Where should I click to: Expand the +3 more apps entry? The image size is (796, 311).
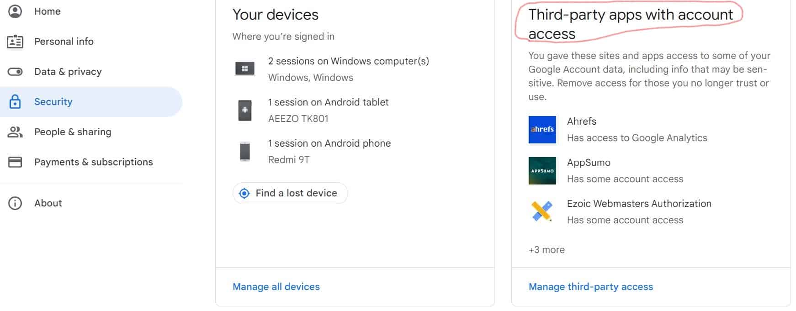click(547, 250)
